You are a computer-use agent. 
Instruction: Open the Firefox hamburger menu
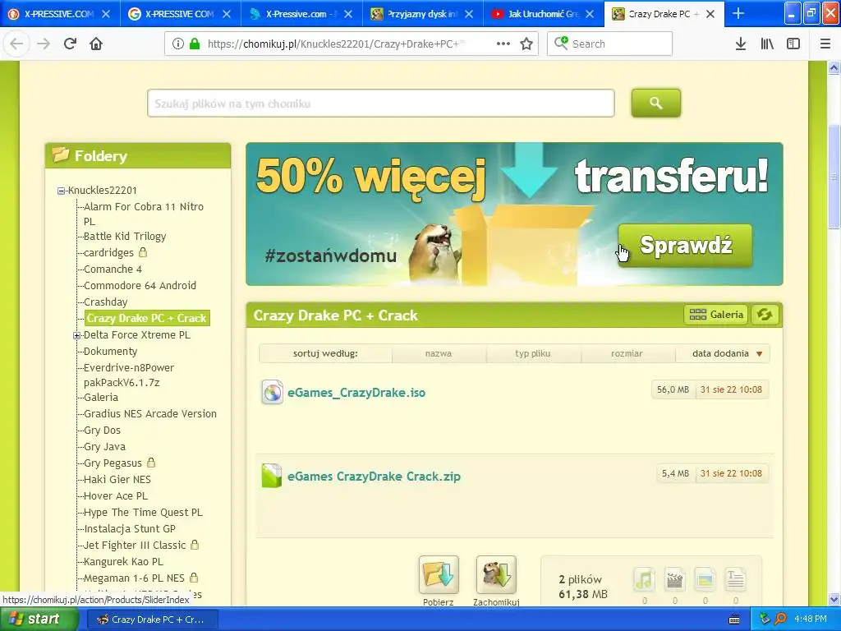point(825,44)
